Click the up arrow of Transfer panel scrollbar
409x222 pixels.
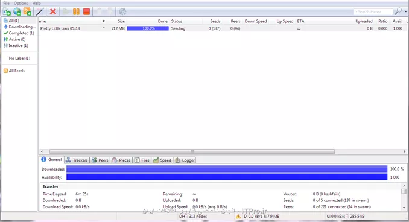tap(404, 186)
